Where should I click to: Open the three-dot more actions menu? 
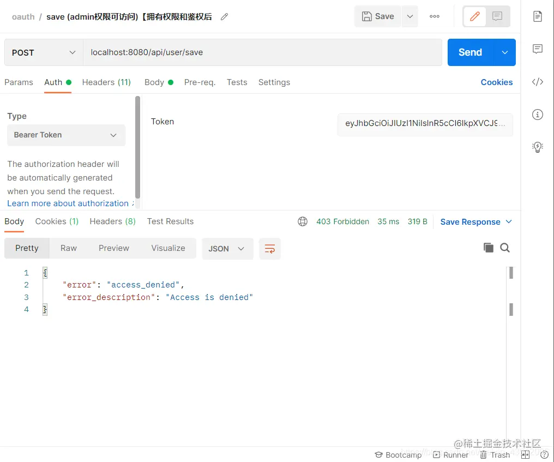[x=434, y=16]
